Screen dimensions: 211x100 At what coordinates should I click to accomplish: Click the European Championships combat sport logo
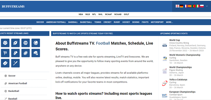click(x=165, y=96)
